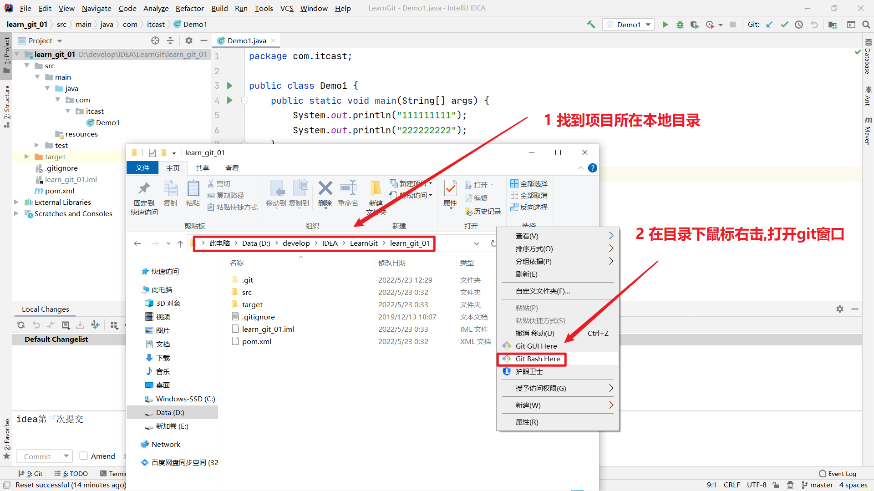Image resolution: width=874 pixels, height=491 pixels.
Task: Click Explorer back navigation arrow
Action: [137, 243]
